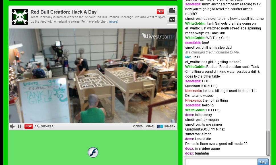Click the livestream watermark logo in the video
Image resolution: width=276 pixels, height=165 pixels.
(x=157, y=36)
